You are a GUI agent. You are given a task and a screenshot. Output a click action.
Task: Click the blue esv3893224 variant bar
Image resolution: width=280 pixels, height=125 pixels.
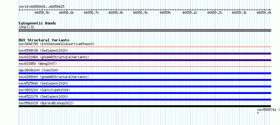coord(145,93)
